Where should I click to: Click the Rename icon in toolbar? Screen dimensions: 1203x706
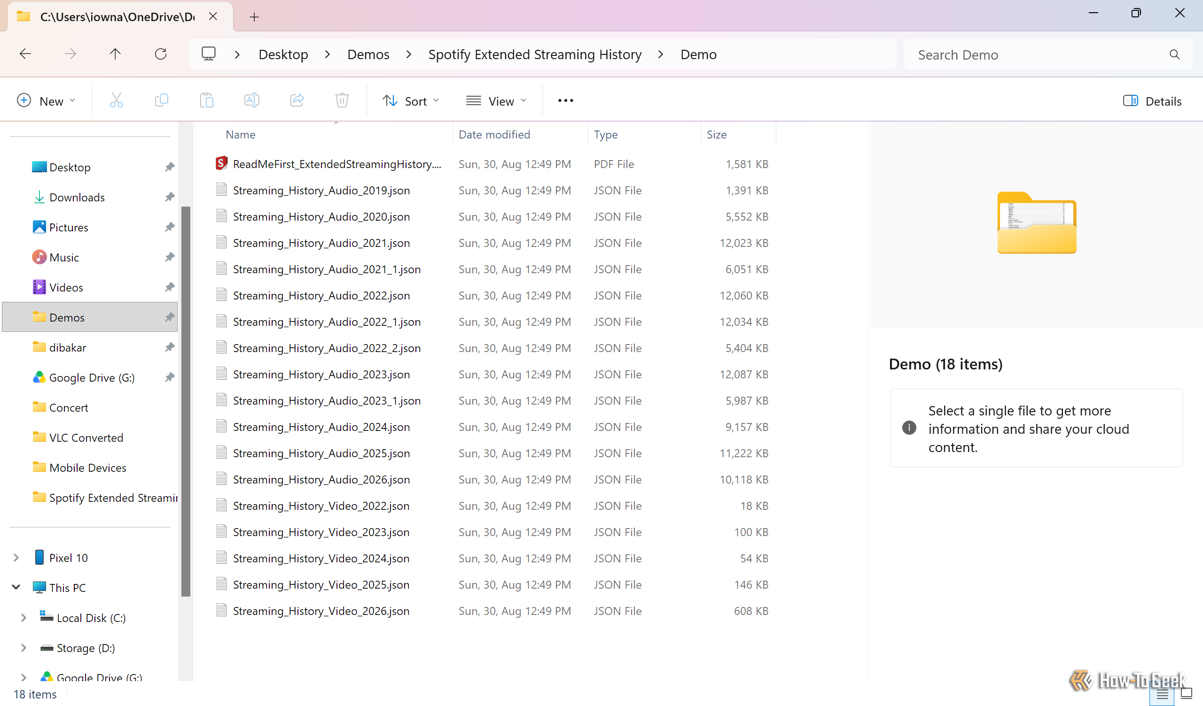(x=251, y=100)
